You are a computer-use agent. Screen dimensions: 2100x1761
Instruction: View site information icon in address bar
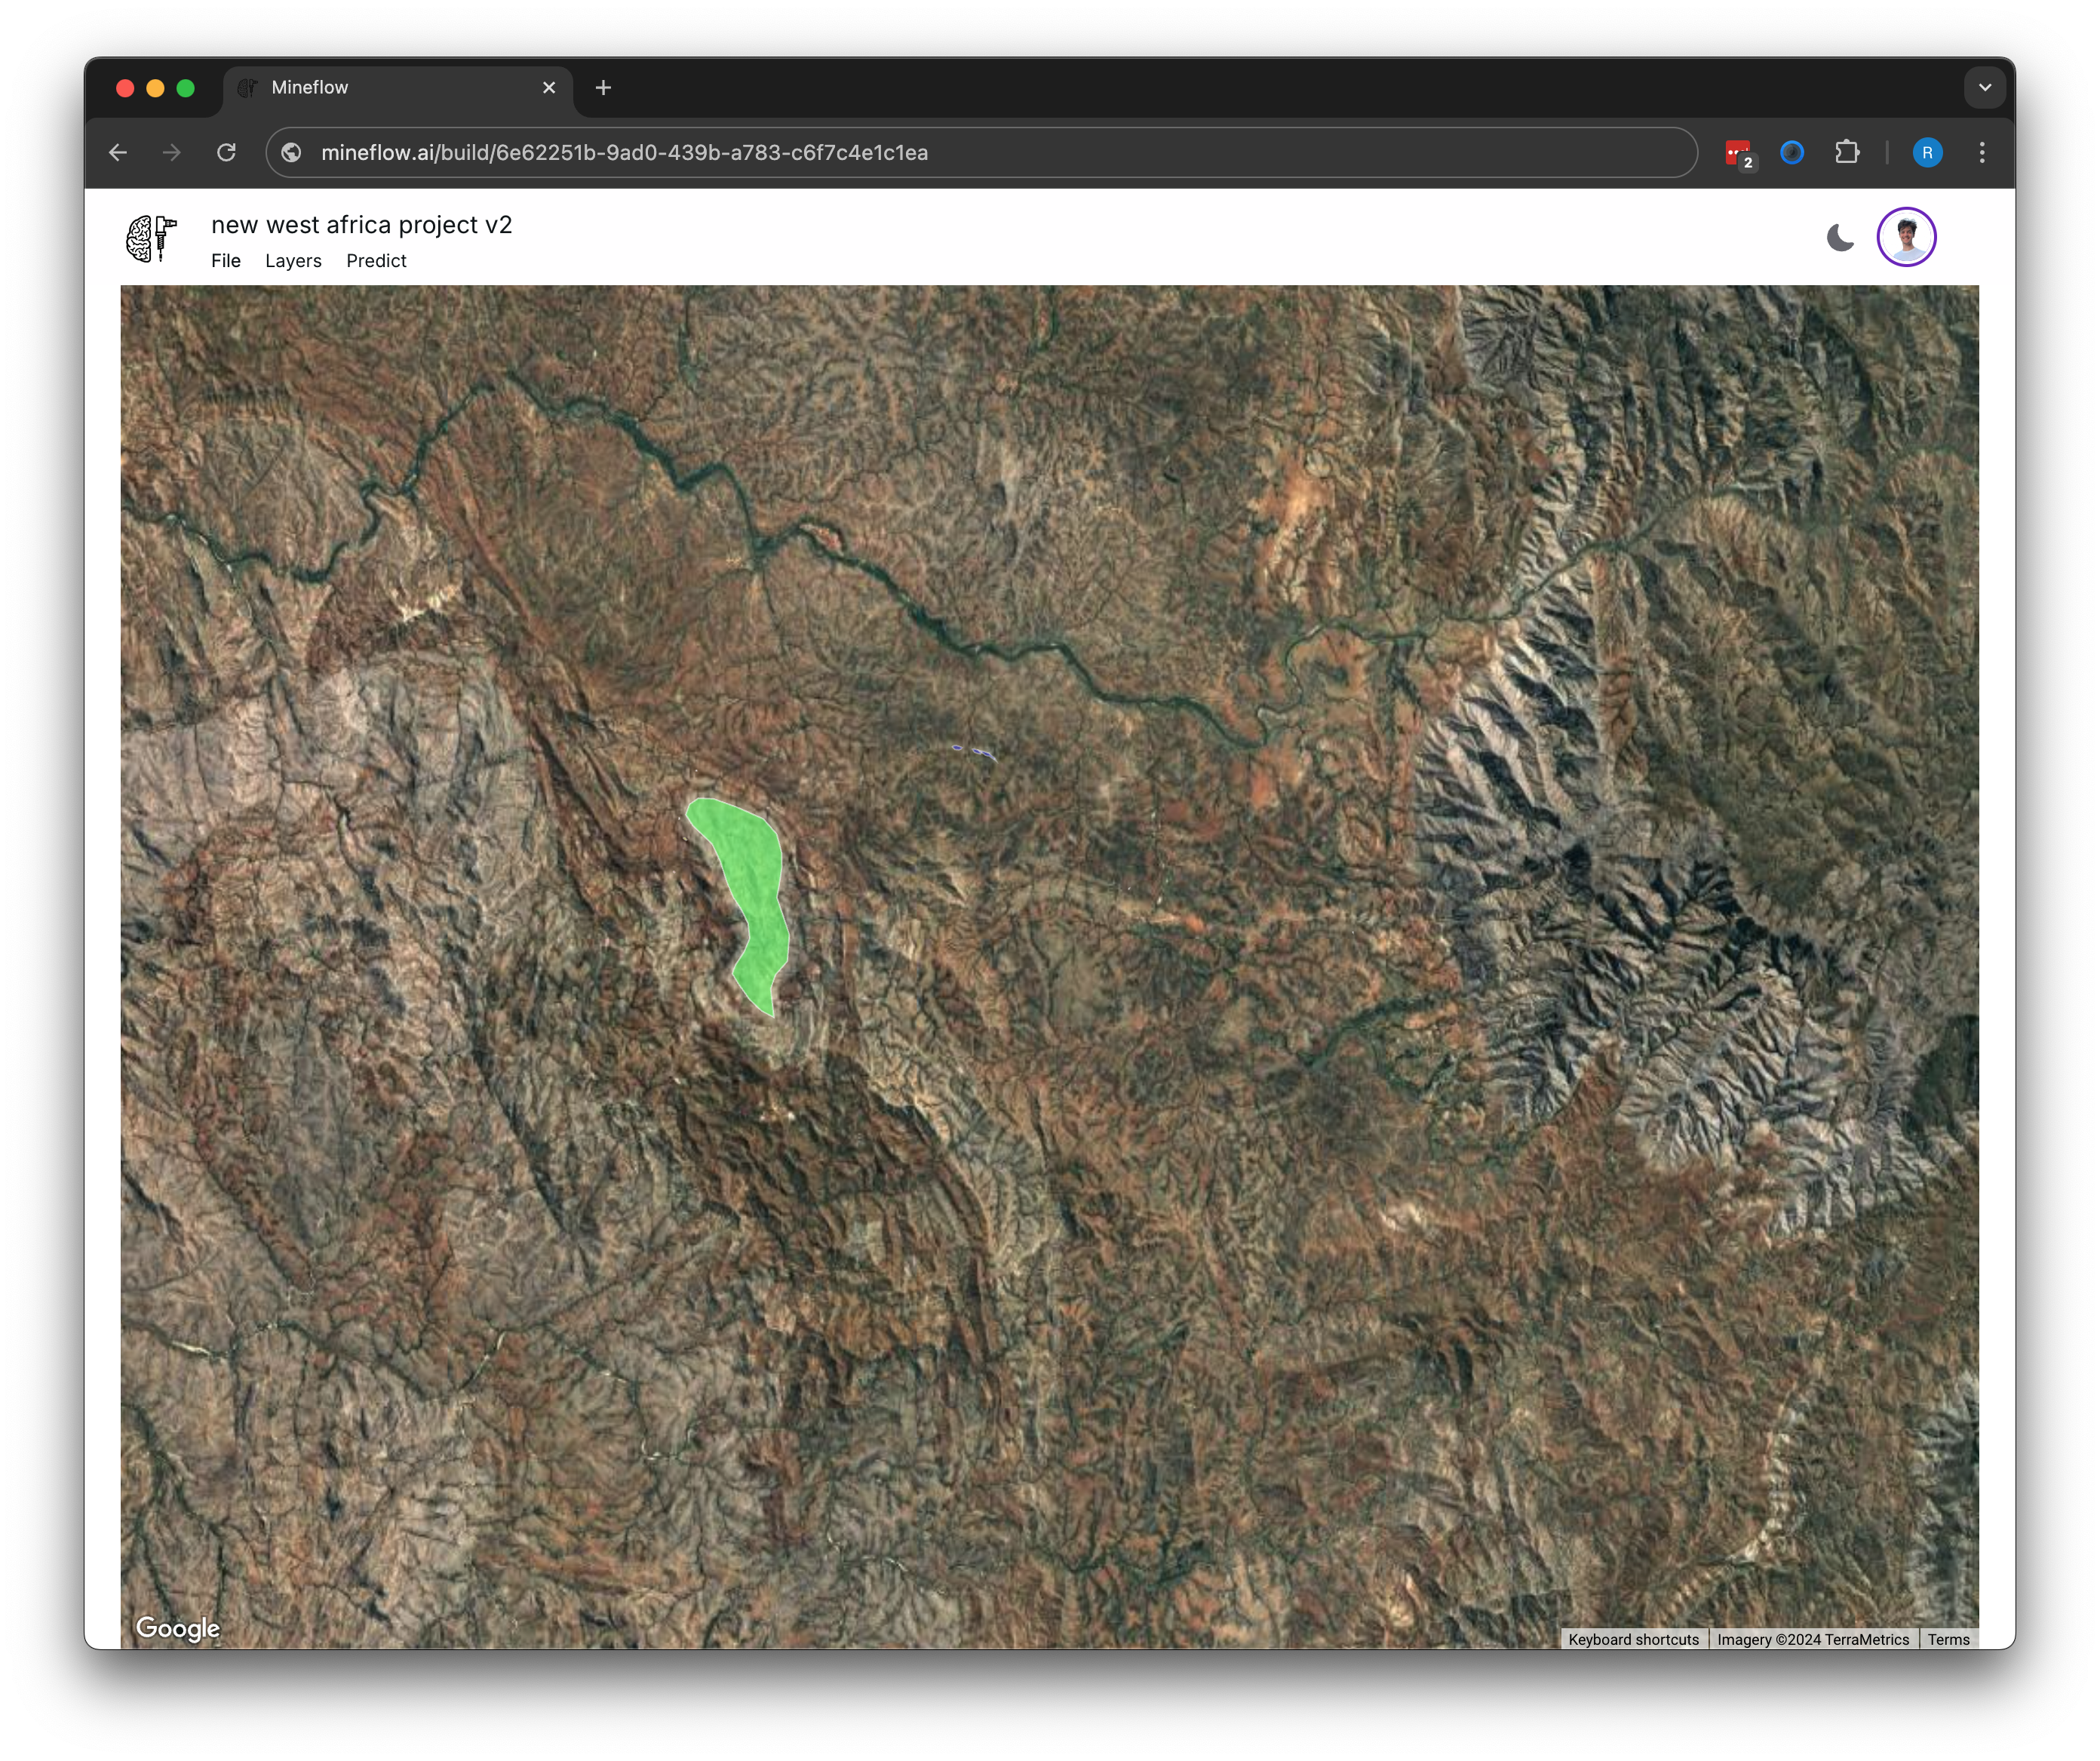(x=291, y=152)
